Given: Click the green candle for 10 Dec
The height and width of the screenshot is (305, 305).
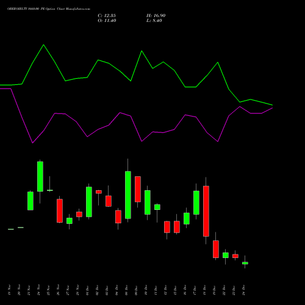Looking at the screenshot, I should 148,203.
